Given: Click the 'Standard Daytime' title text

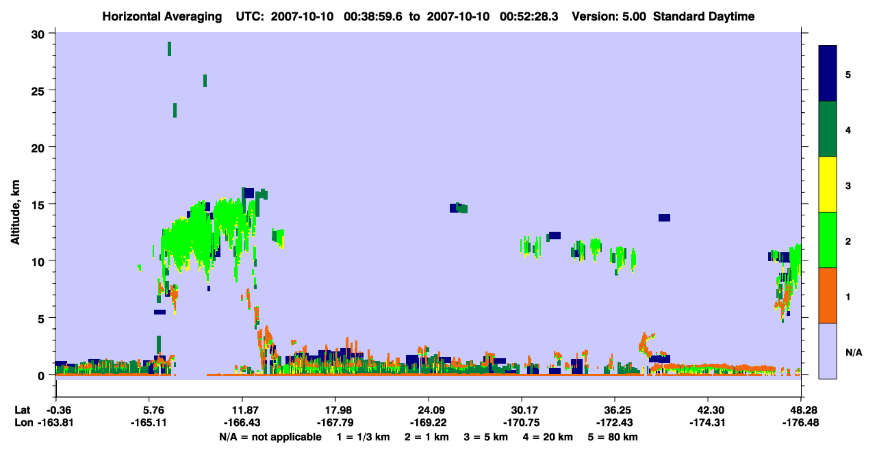Looking at the screenshot, I should [704, 16].
